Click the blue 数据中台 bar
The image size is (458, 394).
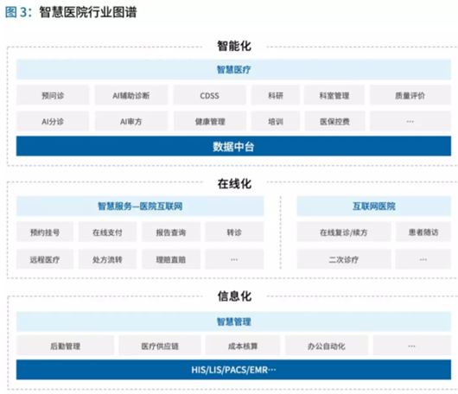point(233,146)
